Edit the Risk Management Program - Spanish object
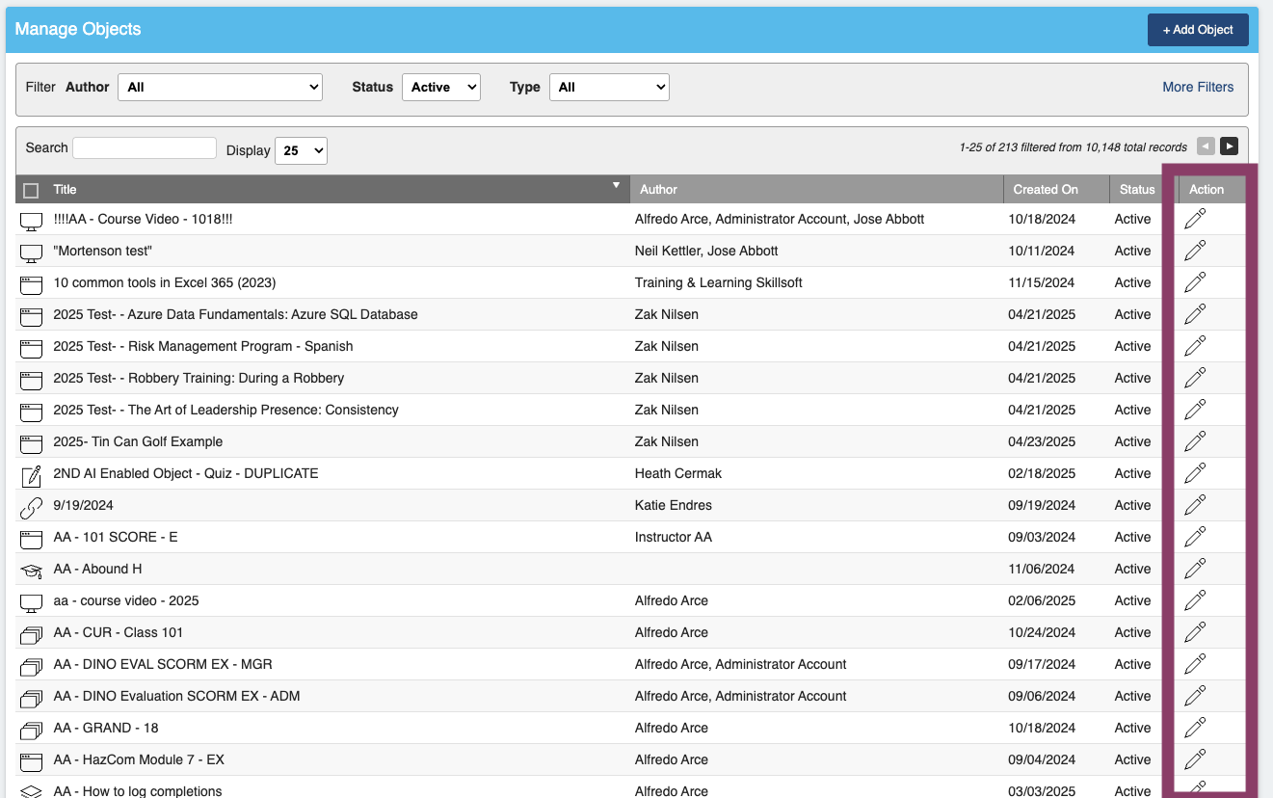 click(1195, 346)
